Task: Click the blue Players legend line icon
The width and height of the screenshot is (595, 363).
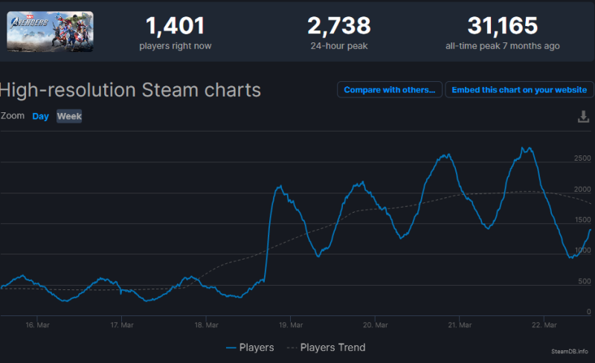Action: click(x=231, y=348)
